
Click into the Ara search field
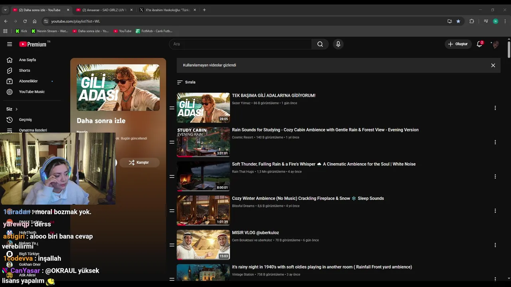[x=241, y=44]
